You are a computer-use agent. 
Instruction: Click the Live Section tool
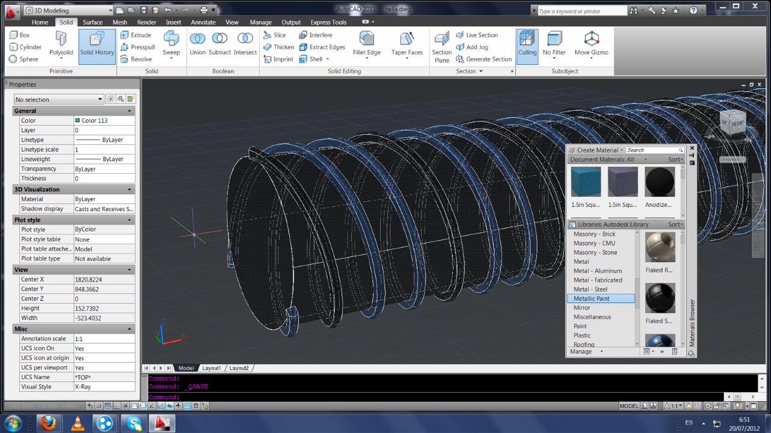click(476, 35)
